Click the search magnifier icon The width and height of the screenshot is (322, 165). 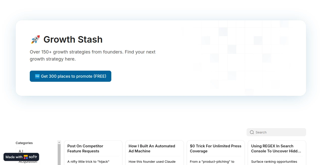252,132
